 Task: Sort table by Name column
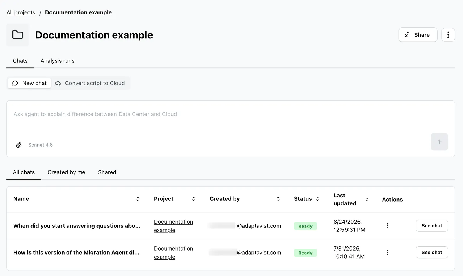tap(138, 199)
